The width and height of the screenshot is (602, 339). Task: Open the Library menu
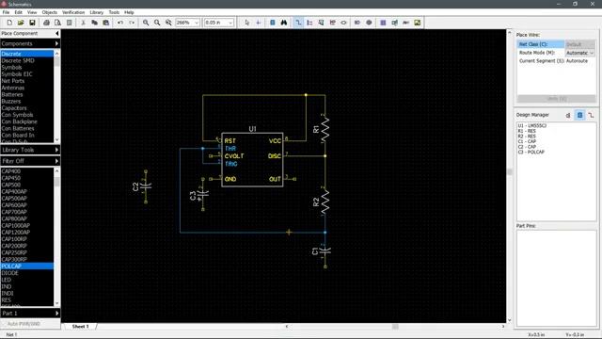pyautogui.click(x=96, y=12)
